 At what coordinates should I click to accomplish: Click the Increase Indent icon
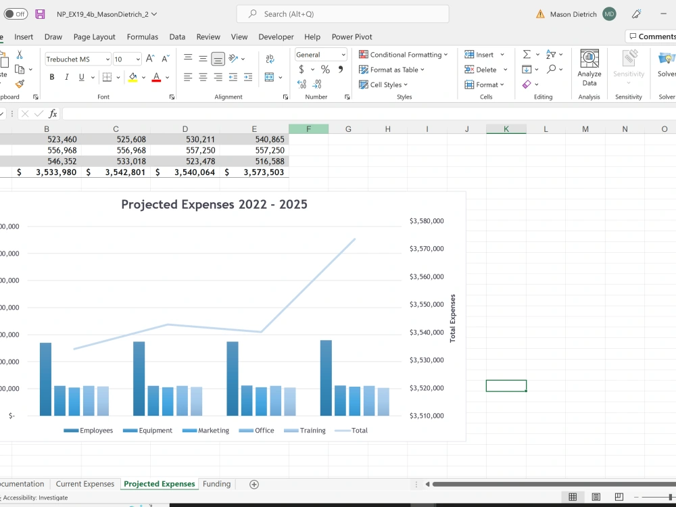coord(248,77)
